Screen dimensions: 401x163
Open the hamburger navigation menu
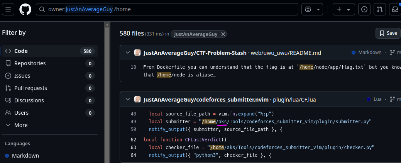coord(8,10)
